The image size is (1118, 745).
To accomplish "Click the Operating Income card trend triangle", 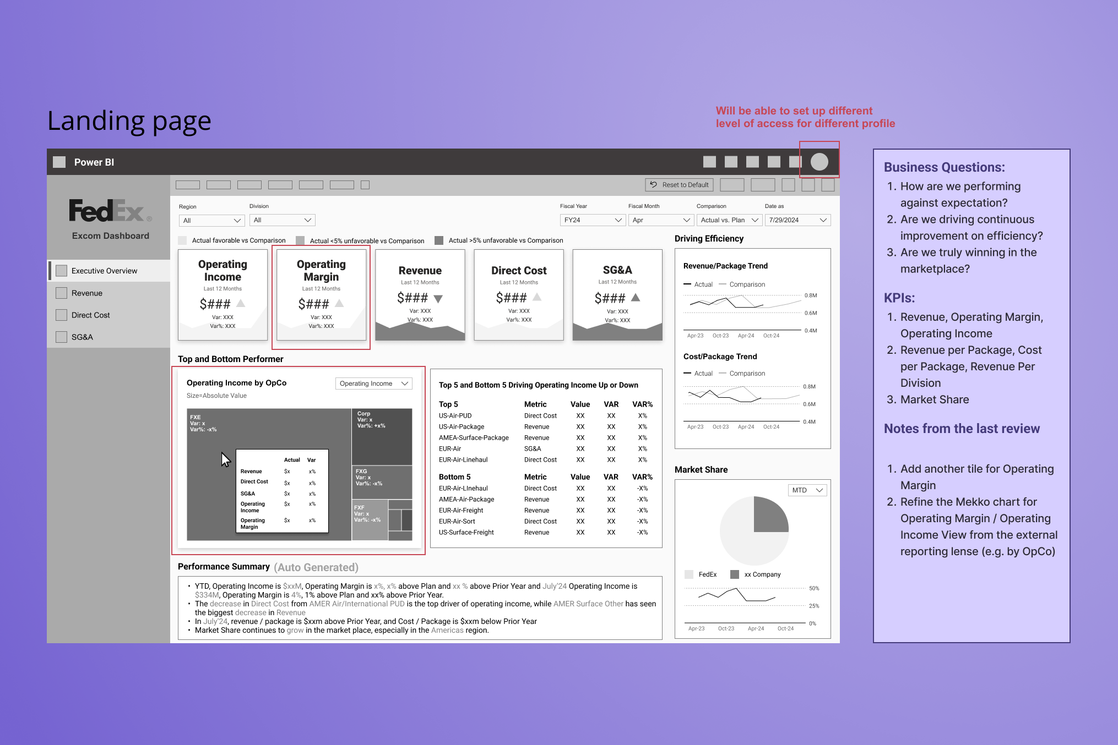I will 241,303.
